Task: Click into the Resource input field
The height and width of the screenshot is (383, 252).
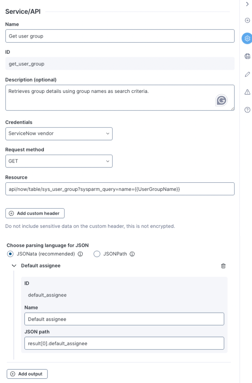Action: (120, 189)
